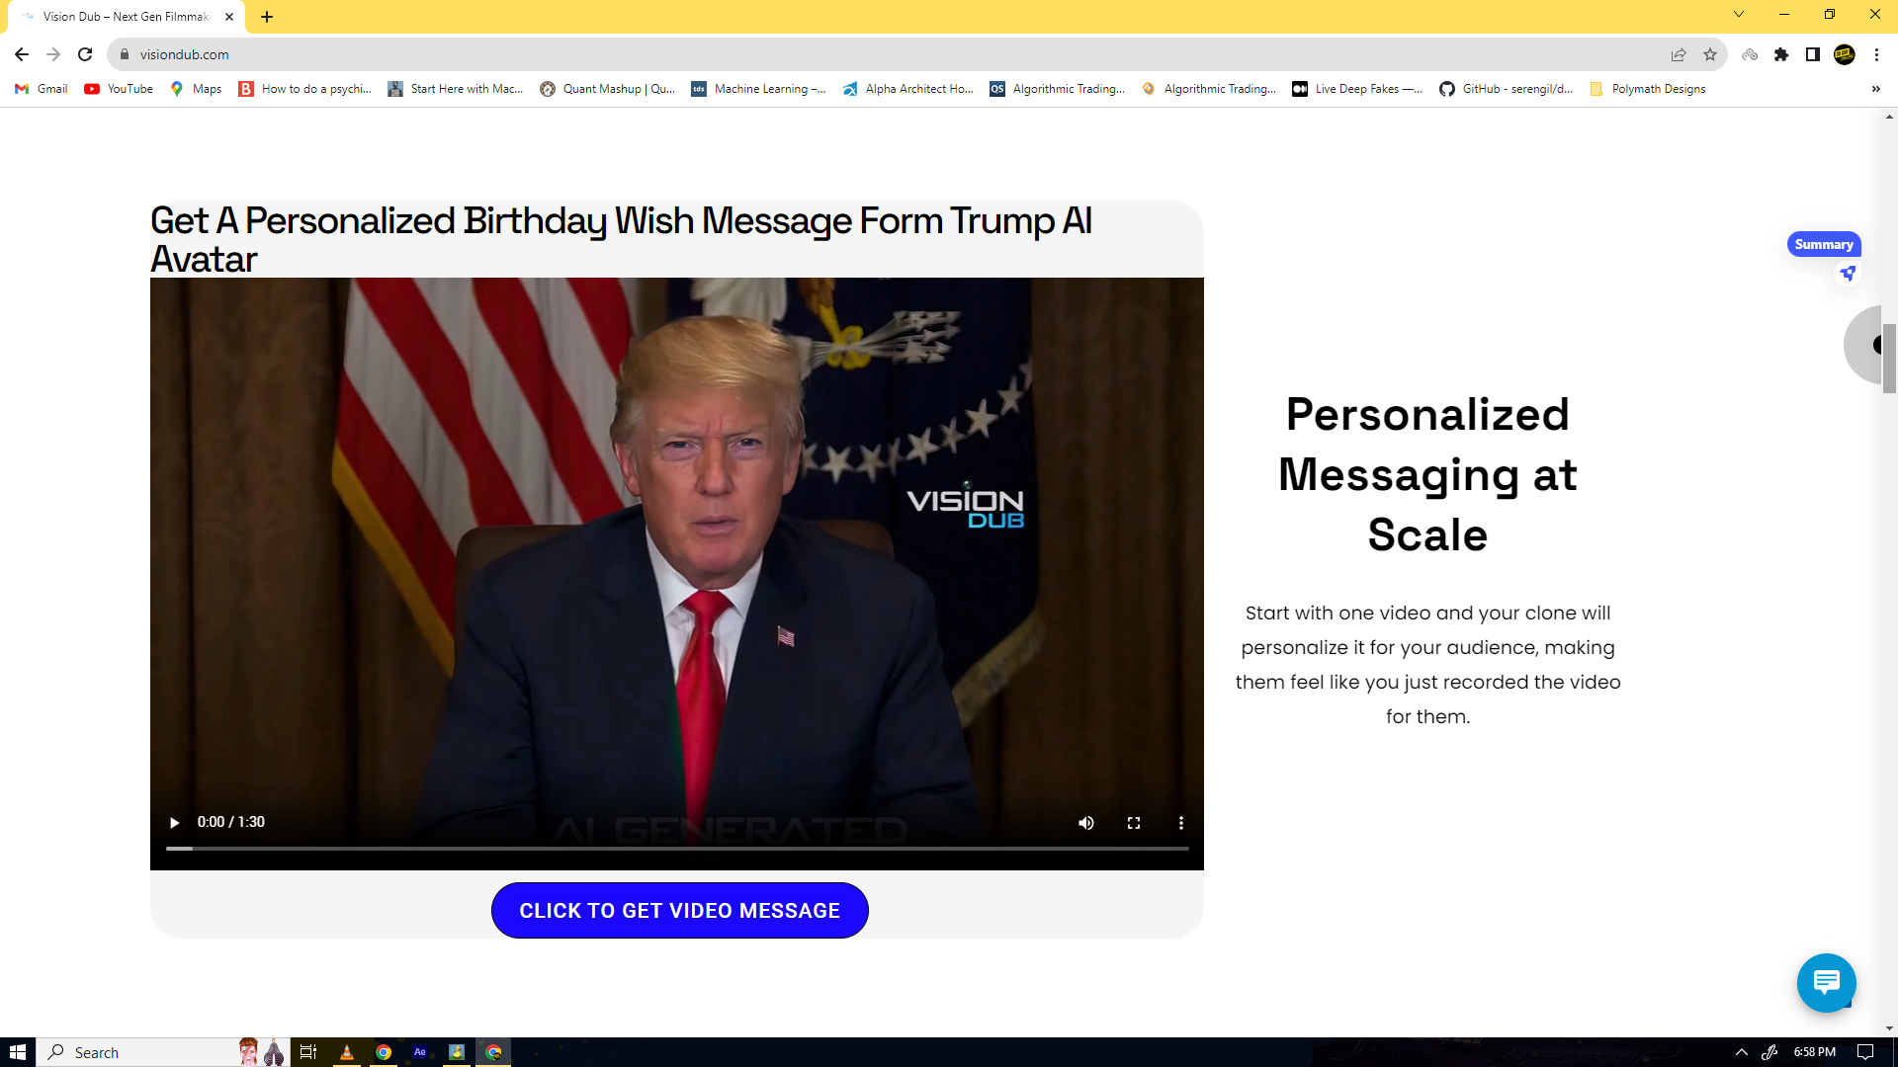Enter video fullscreen mode
1898x1067 pixels.
pyautogui.click(x=1134, y=823)
